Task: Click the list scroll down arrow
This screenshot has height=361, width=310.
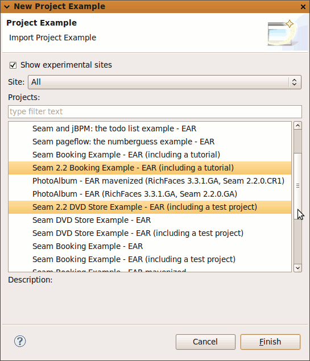Action: pyautogui.click(x=298, y=268)
